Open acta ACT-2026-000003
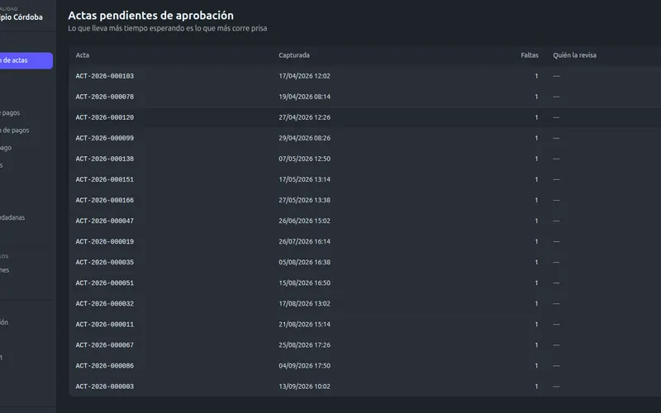 (105, 386)
